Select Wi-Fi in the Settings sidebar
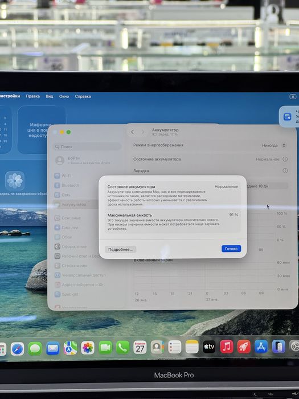This screenshot has width=299, height=399. click(63, 176)
